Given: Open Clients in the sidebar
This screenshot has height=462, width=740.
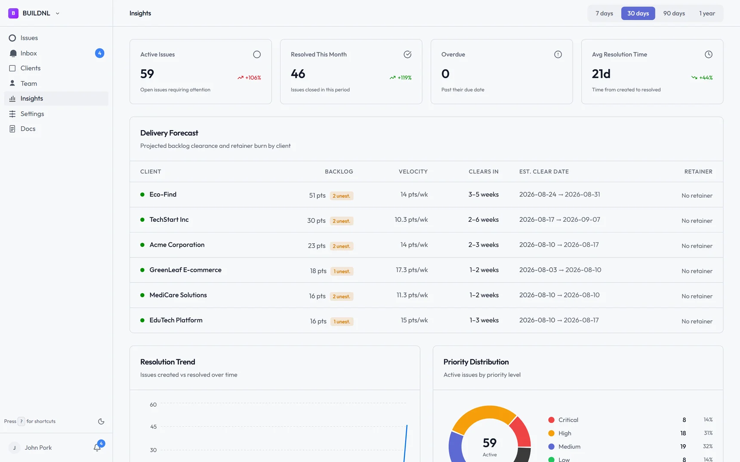Looking at the screenshot, I should (56, 68).
